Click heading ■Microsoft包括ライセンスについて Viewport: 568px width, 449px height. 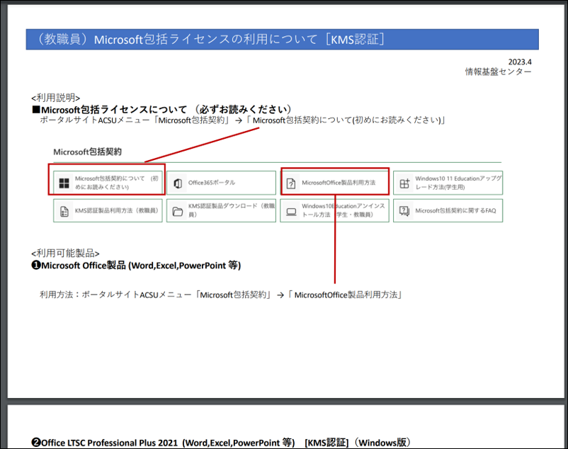click(161, 109)
